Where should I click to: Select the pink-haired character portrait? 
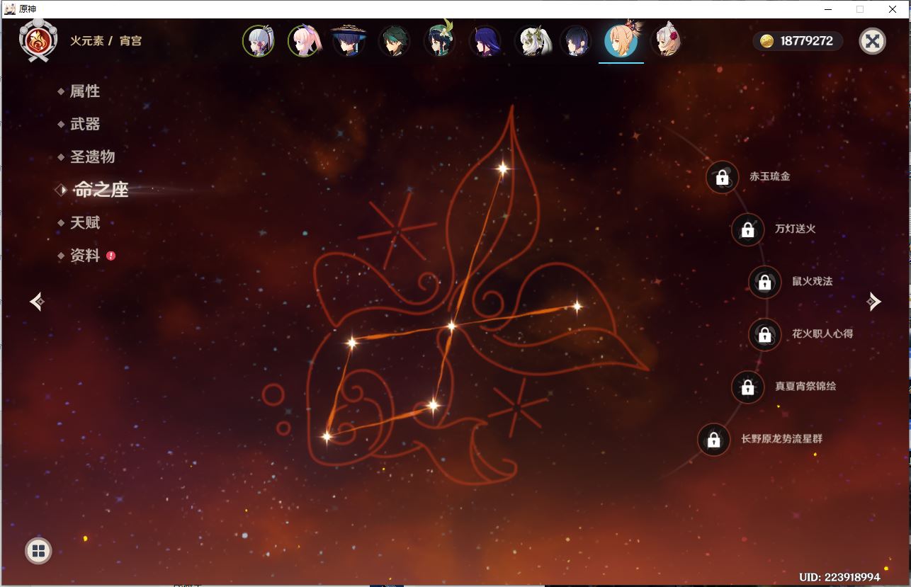pos(304,41)
